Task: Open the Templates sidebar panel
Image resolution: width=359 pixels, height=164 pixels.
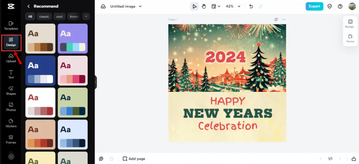Action: point(11,26)
